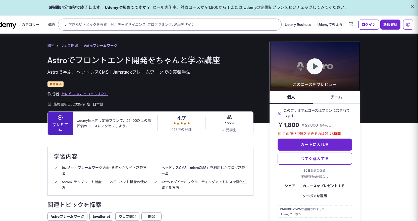This screenshot has height=221, width=418.
Task: Click checkmark beside JavaScriptフレームワーク Astro item
Action: pyautogui.click(x=56, y=168)
